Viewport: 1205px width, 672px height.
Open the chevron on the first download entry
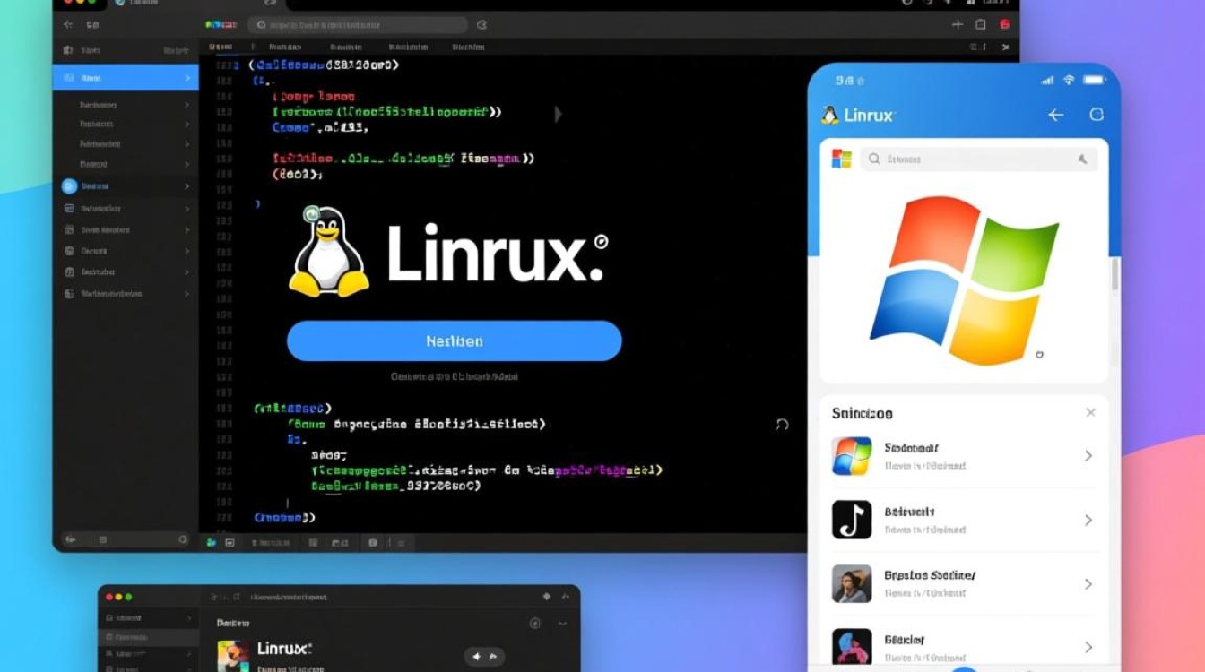click(1088, 456)
